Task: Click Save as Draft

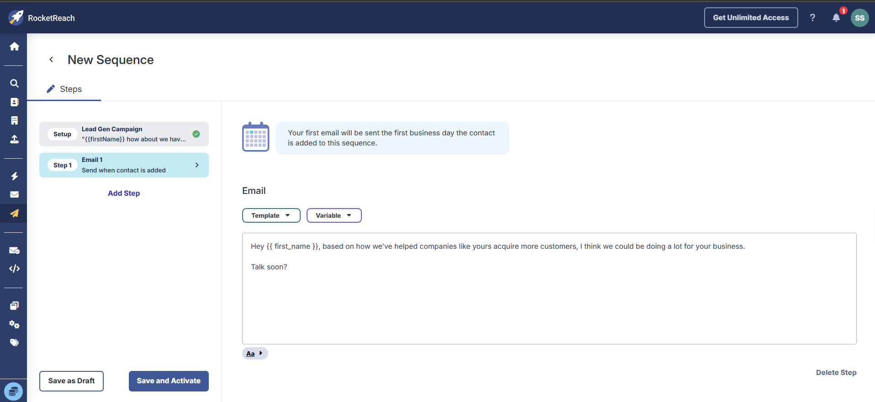Action: pos(71,381)
